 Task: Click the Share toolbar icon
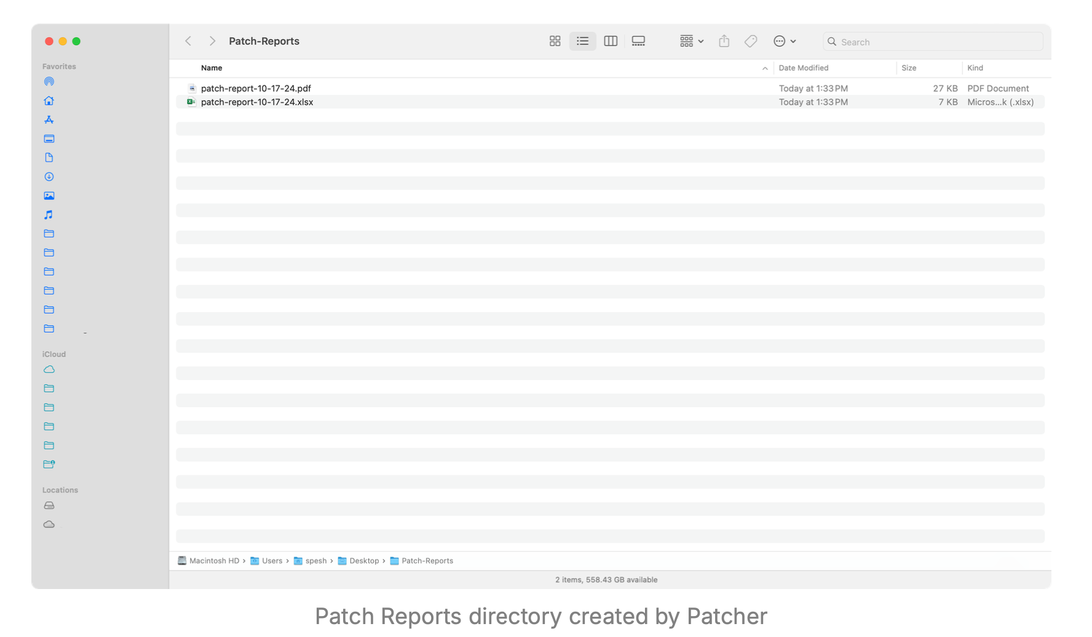click(x=724, y=41)
